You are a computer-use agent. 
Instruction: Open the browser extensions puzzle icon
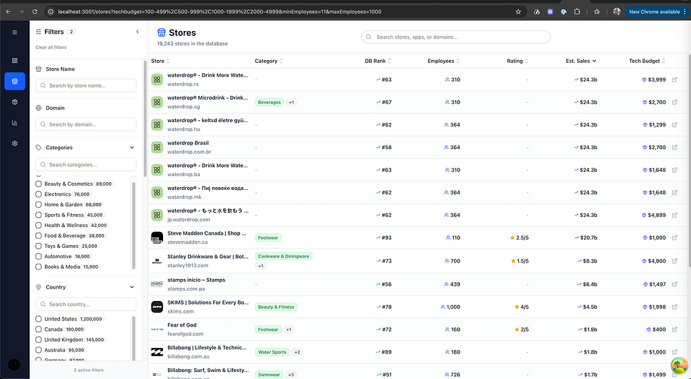coord(577,12)
